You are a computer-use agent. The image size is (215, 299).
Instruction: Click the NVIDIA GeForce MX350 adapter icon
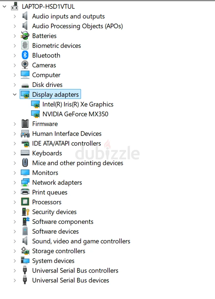click(35, 114)
